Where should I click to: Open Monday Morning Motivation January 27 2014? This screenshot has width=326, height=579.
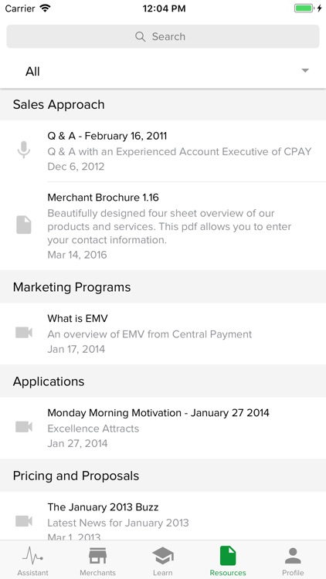point(163,428)
